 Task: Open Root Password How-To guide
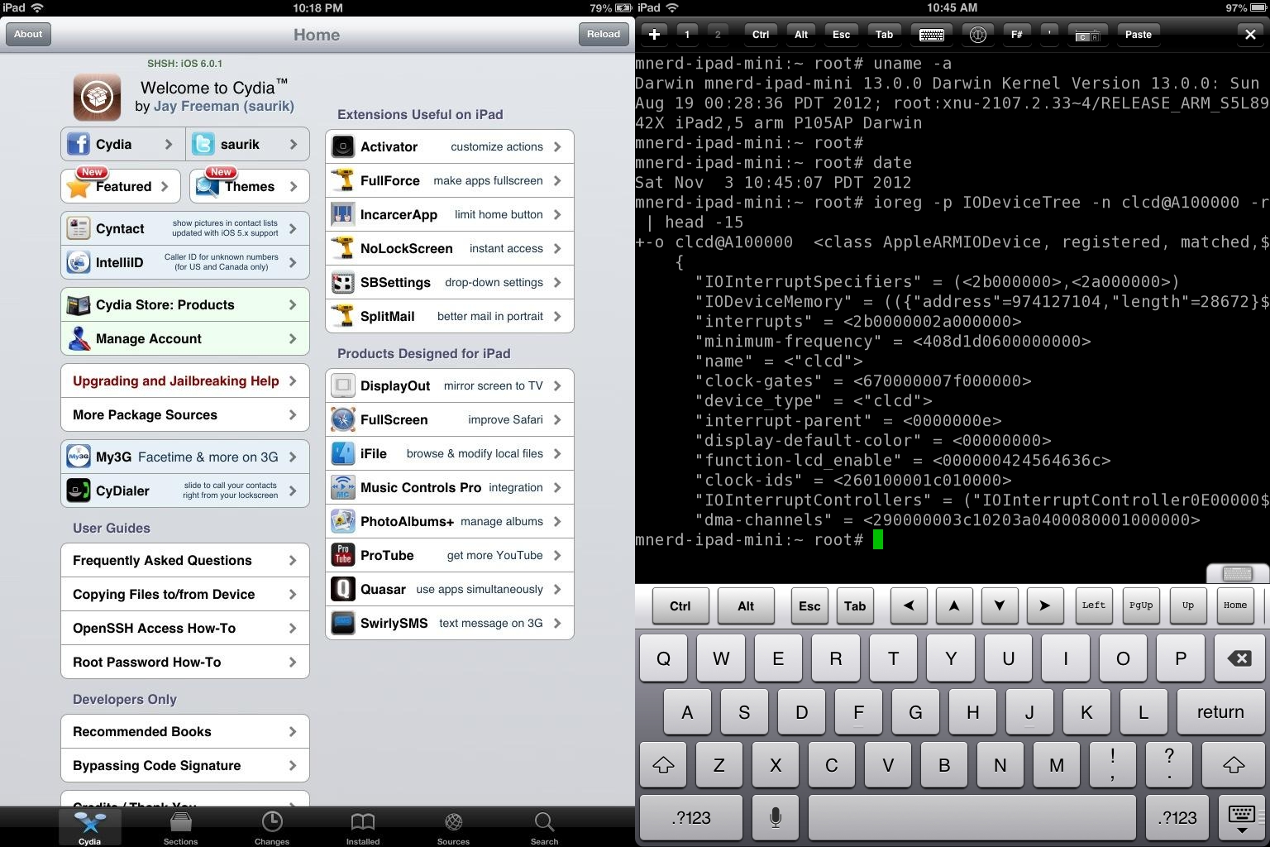point(185,663)
